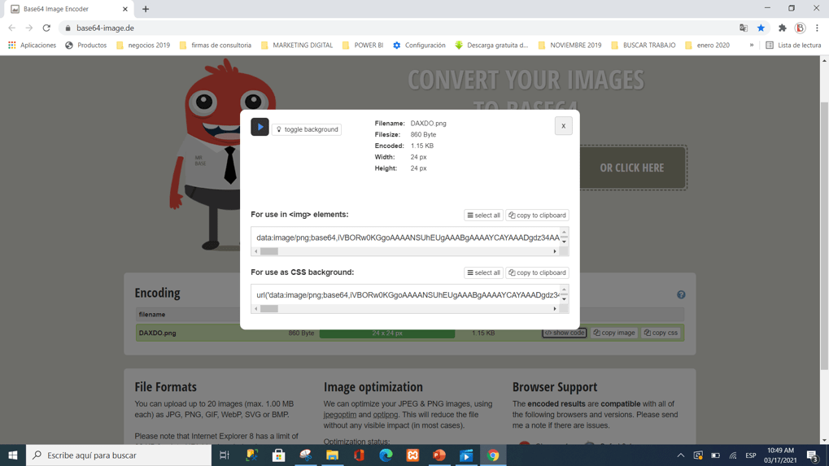Click the translate page icon
Screen dimensions: 829x466
click(743, 28)
